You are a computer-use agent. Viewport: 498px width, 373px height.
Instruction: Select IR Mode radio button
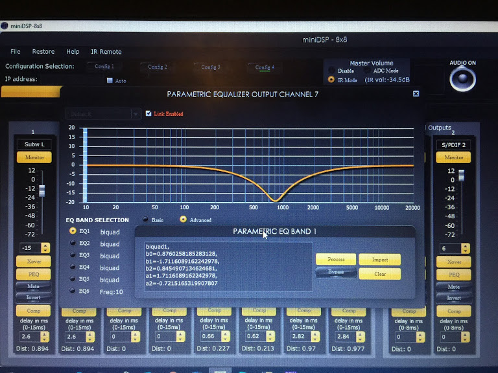pyautogui.click(x=331, y=80)
